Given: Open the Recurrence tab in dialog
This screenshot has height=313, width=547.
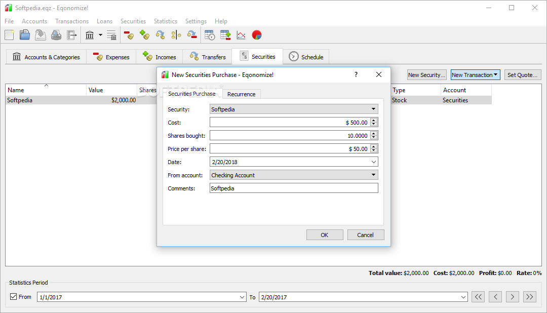Looking at the screenshot, I should click(x=242, y=94).
